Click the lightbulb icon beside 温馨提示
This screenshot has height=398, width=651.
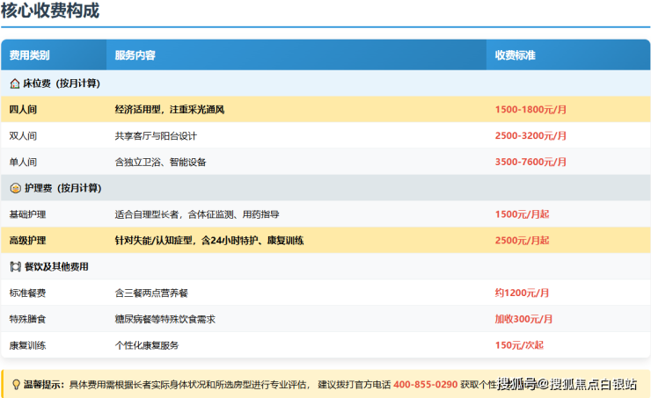(x=16, y=384)
